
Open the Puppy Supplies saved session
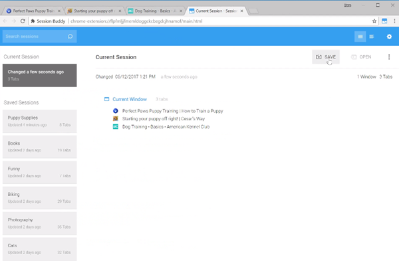pyautogui.click(x=39, y=121)
